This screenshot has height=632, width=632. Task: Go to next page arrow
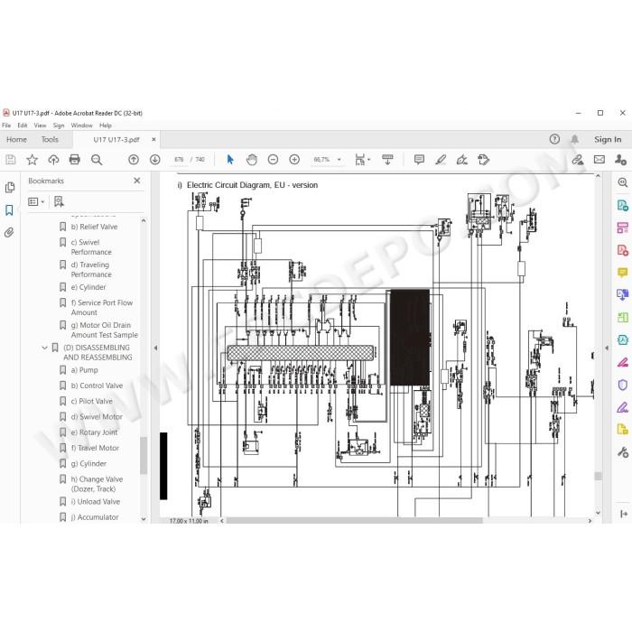coord(154,160)
